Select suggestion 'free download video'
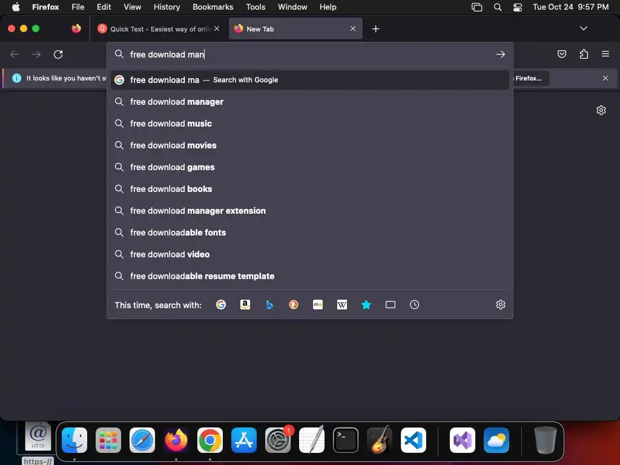 (x=310, y=254)
